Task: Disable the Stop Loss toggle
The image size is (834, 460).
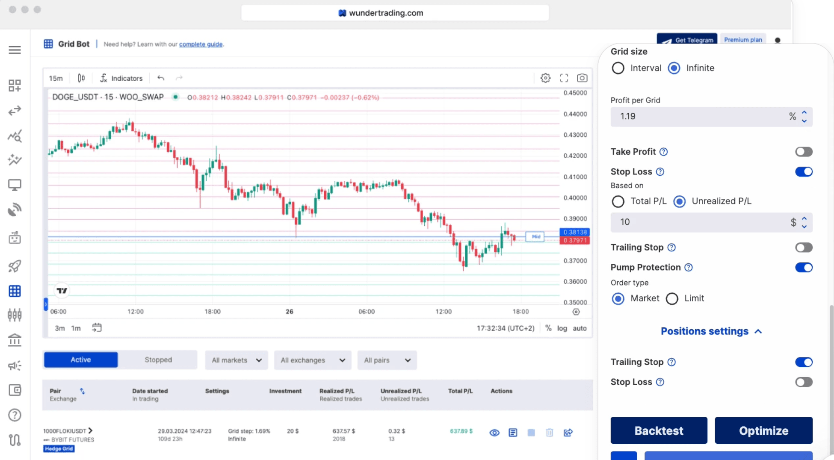Action: click(x=804, y=171)
